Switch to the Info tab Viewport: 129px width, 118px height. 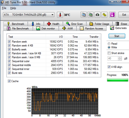tap(36, 24)
